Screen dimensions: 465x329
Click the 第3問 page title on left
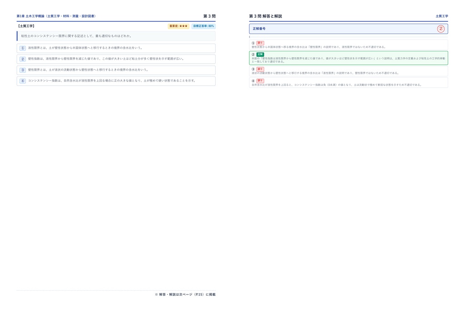pyautogui.click(x=209, y=16)
